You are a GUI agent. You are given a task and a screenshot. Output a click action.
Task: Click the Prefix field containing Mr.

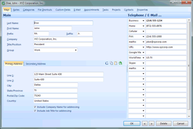(41, 34)
